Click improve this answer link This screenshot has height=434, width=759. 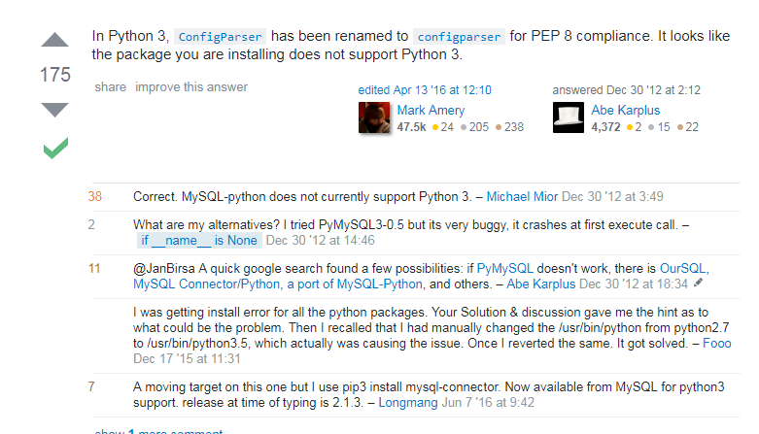191,87
